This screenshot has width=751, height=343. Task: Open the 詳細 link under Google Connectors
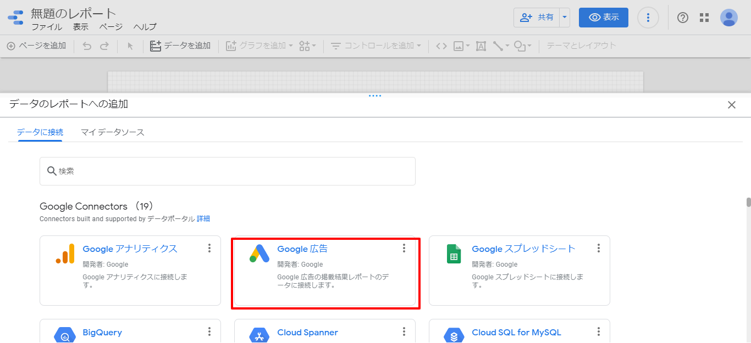tap(203, 218)
